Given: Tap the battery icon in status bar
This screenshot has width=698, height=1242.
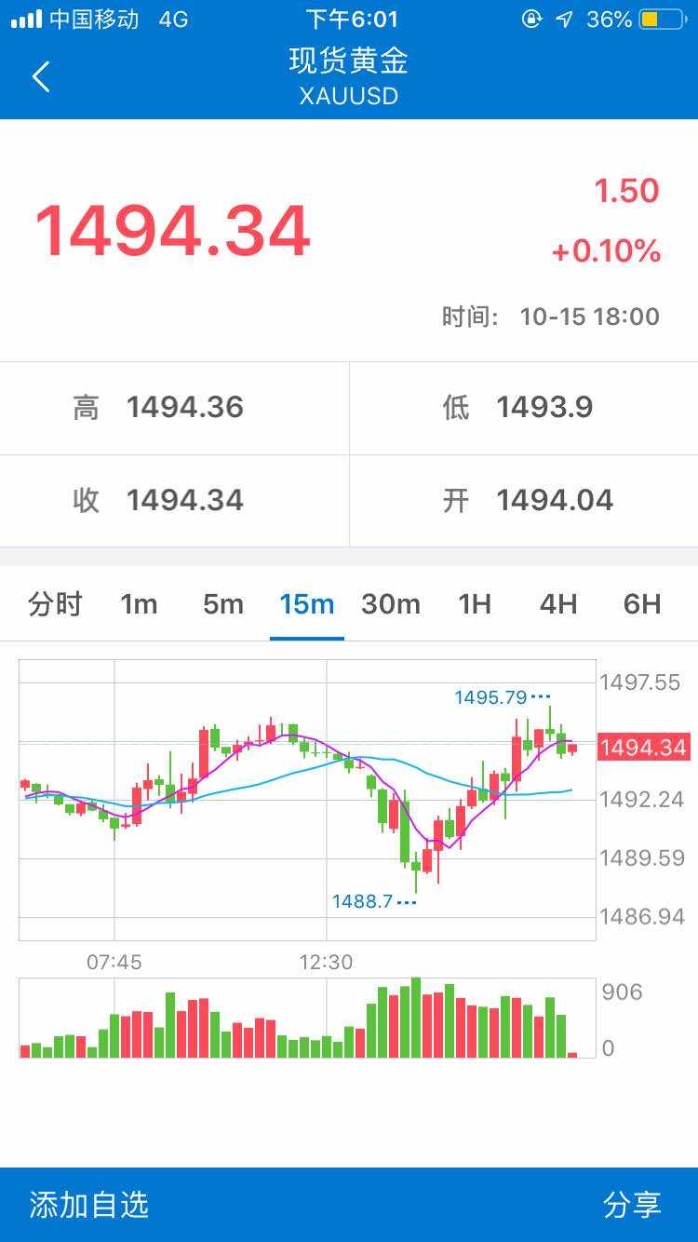Looking at the screenshot, I should [662, 20].
